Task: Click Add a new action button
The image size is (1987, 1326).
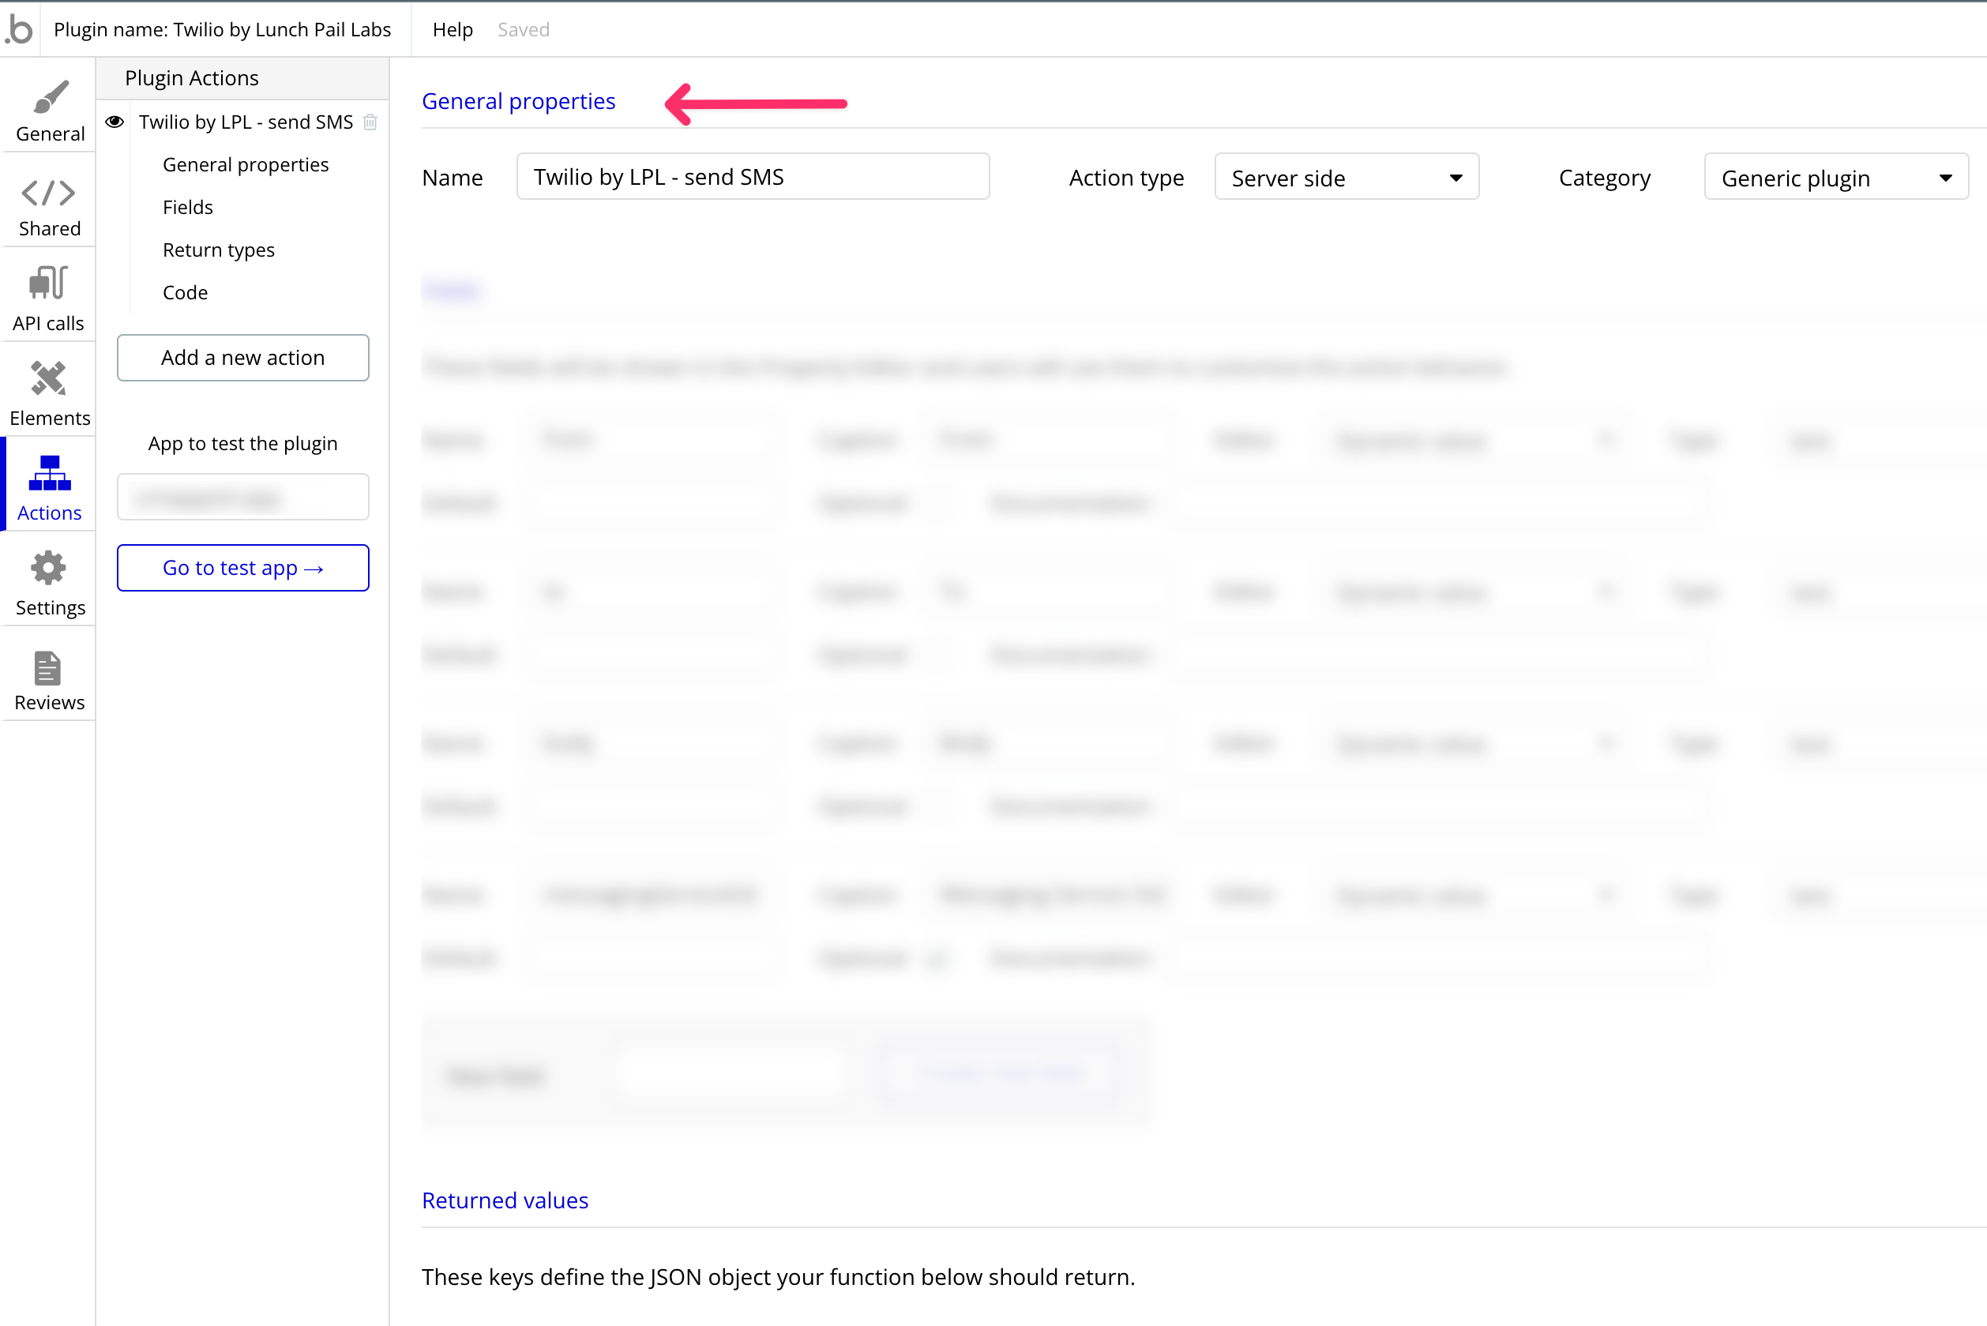Action: pyautogui.click(x=242, y=358)
